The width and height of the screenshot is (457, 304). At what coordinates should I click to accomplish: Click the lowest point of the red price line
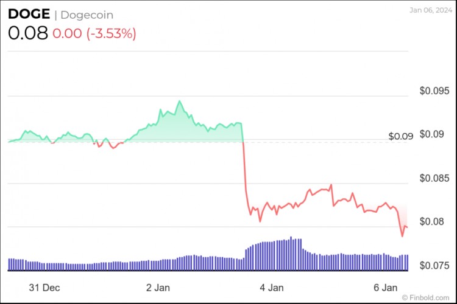[402, 236]
